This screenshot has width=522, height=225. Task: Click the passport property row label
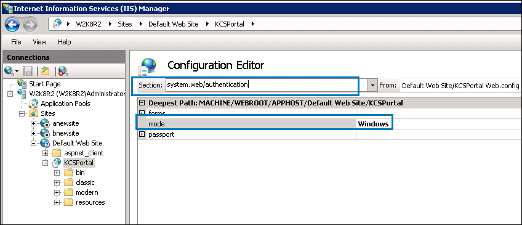pyautogui.click(x=161, y=134)
